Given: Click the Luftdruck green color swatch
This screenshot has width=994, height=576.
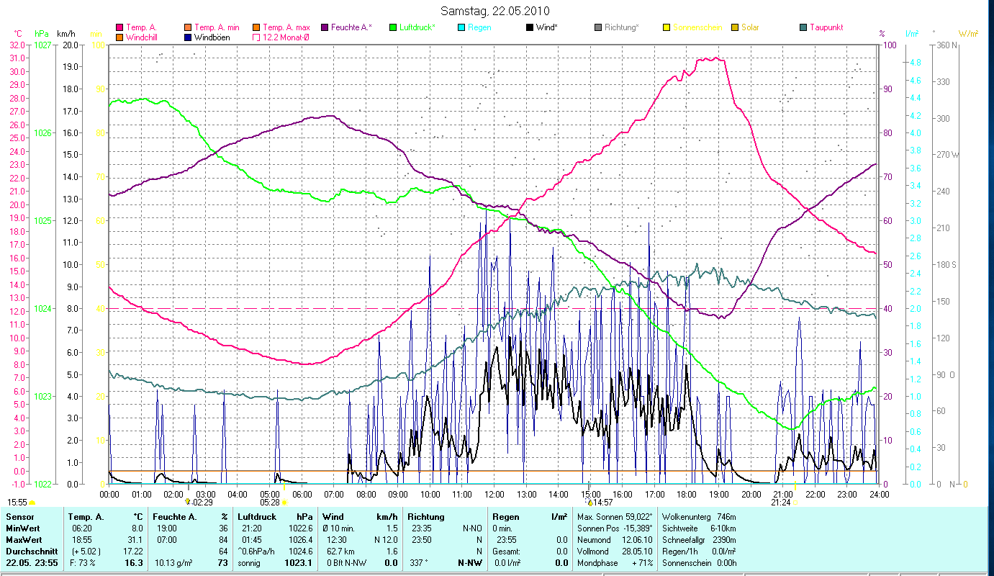Looking at the screenshot, I should coord(393,28).
